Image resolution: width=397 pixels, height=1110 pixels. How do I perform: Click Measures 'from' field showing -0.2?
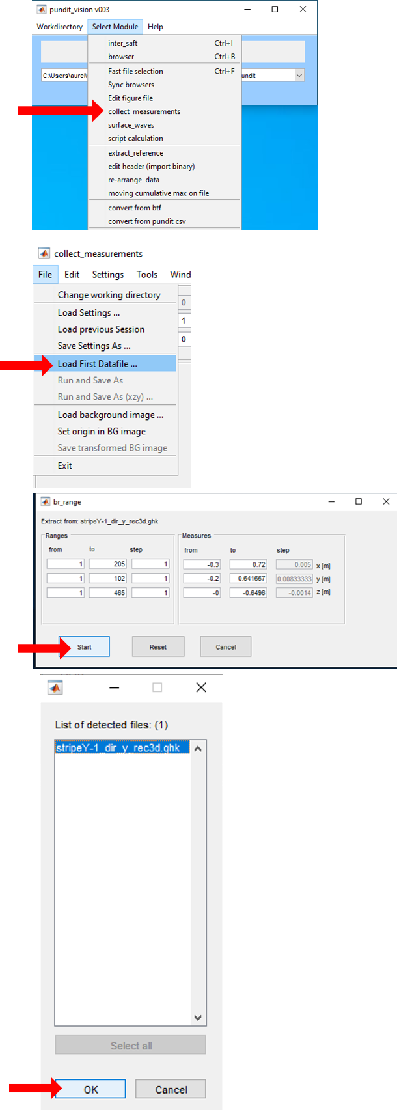coord(202,578)
